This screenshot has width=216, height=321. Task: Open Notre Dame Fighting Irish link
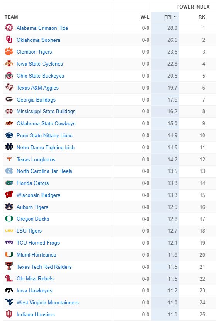(46, 147)
